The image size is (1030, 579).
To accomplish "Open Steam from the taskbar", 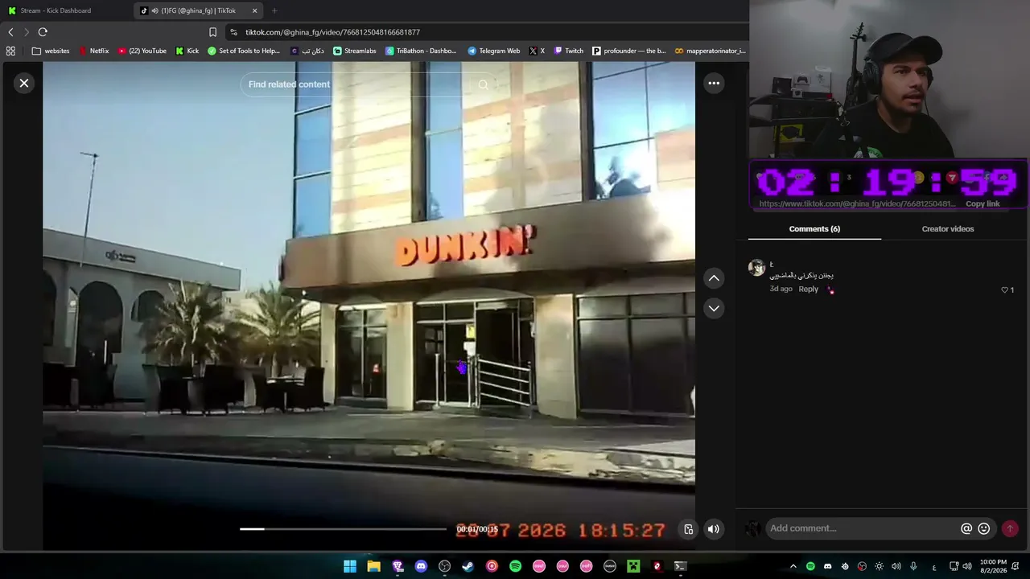I will click(468, 566).
